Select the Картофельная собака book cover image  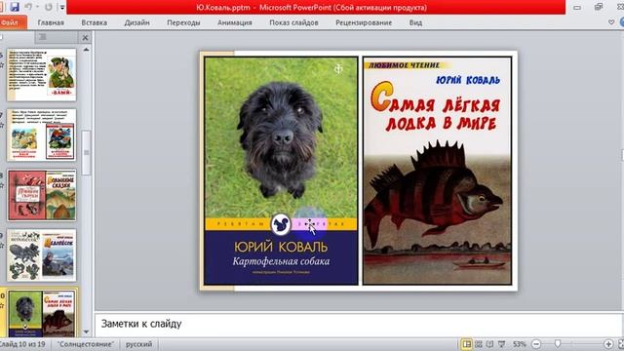[x=281, y=171]
